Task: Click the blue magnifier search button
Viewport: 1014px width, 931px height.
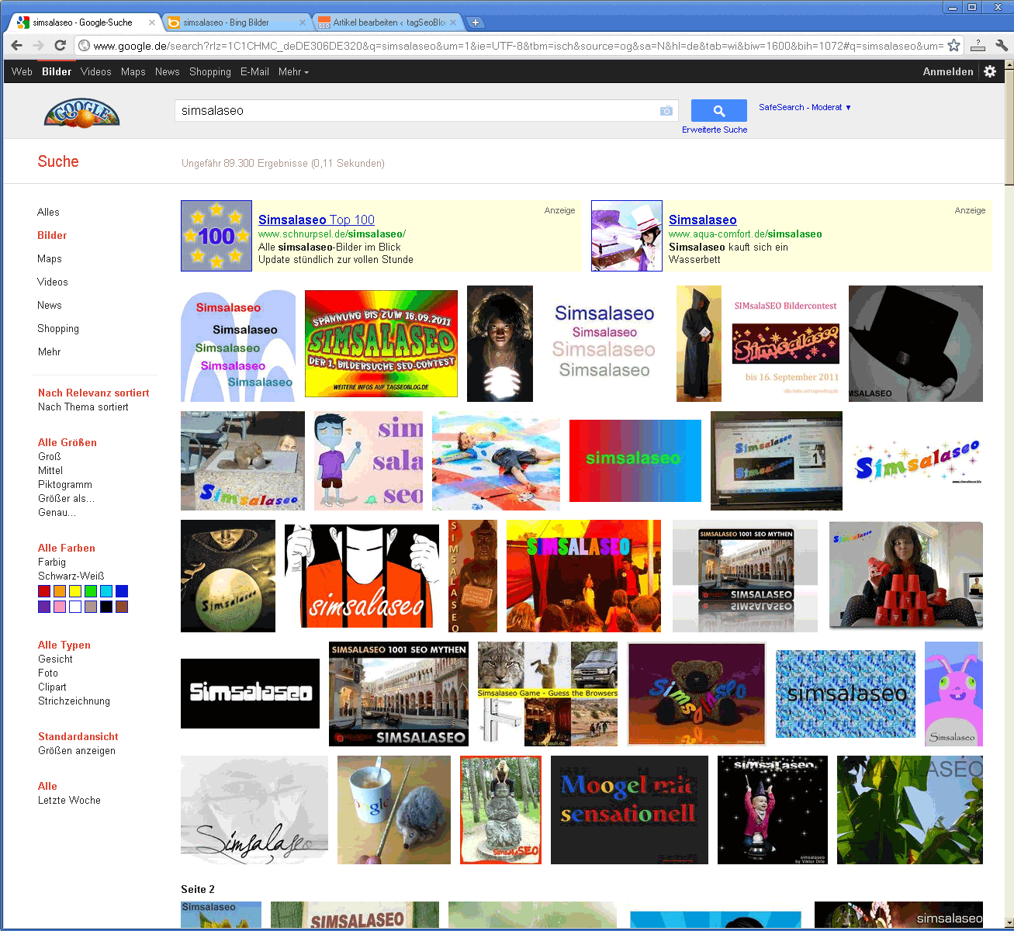Action: coord(719,111)
